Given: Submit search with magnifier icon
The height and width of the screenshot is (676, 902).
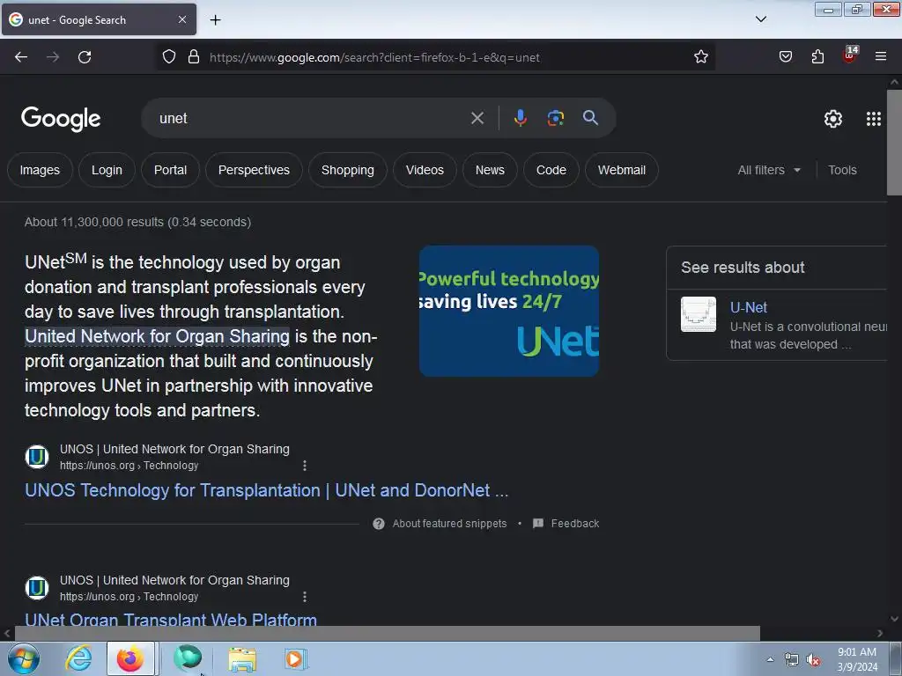Looking at the screenshot, I should pyautogui.click(x=590, y=118).
